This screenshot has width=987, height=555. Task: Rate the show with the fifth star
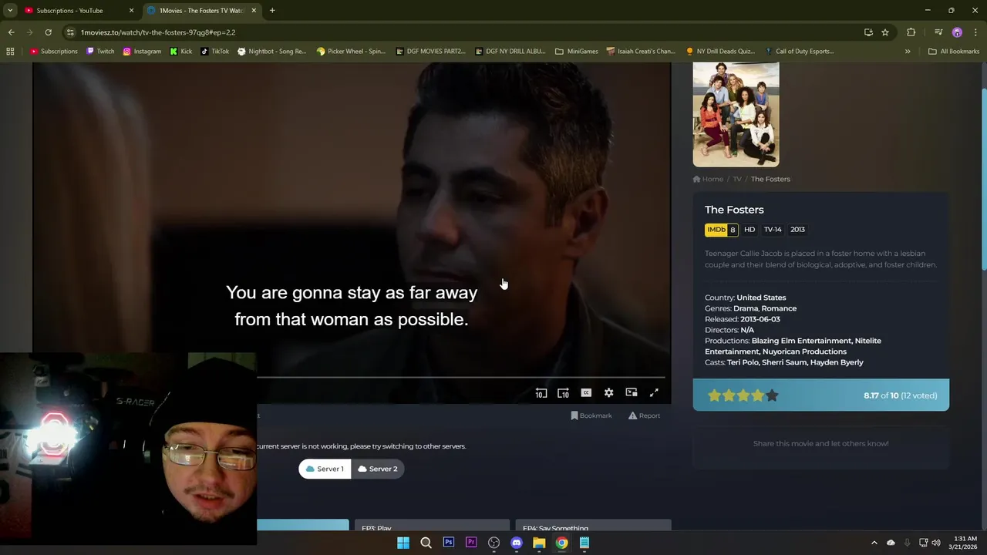coord(772,395)
